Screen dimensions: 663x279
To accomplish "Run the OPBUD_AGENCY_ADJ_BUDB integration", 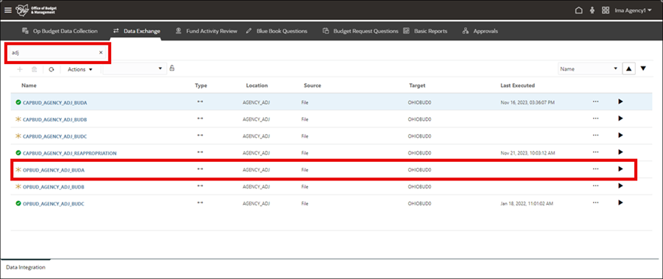I will pyautogui.click(x=620, y=186).
